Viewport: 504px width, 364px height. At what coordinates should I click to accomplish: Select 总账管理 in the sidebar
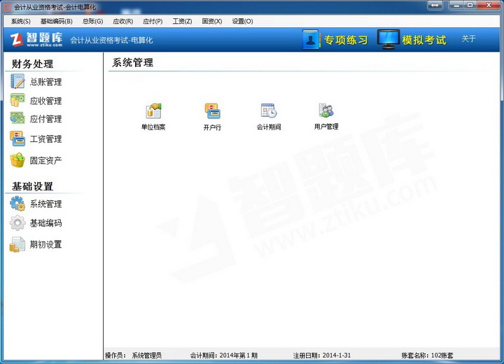[x=45, y=82]
